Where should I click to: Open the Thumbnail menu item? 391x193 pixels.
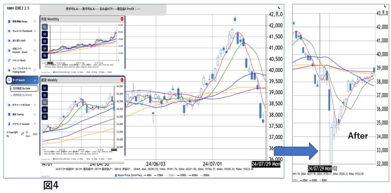[x=22, y=31]
